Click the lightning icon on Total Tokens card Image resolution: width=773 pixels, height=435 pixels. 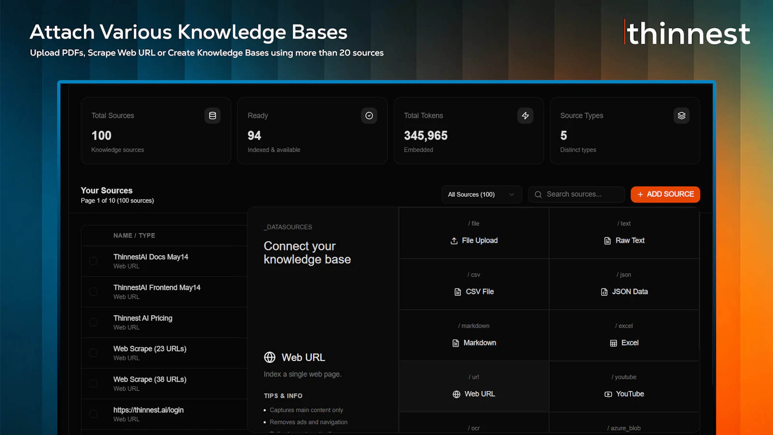click(x=525, y=116)
